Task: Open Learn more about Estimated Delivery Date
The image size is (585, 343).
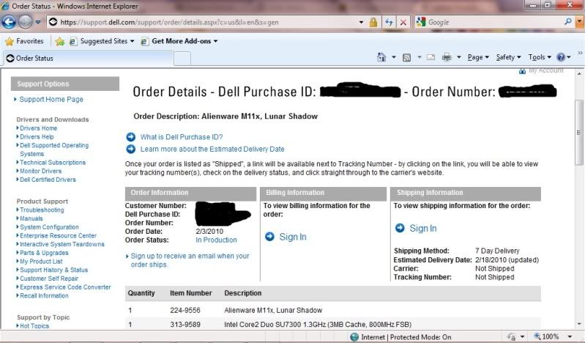Action: (x=212, y=149)
